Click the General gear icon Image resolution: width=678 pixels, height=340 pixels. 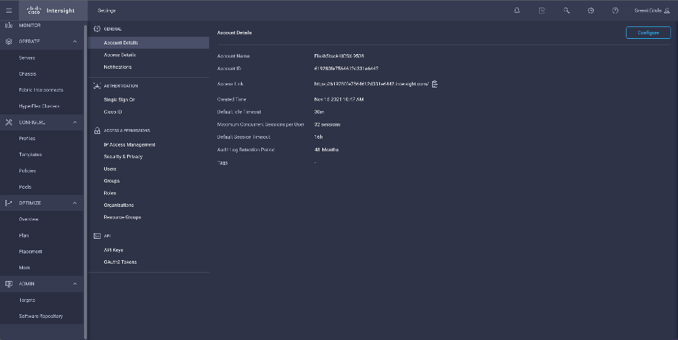[x=97, y=29]
